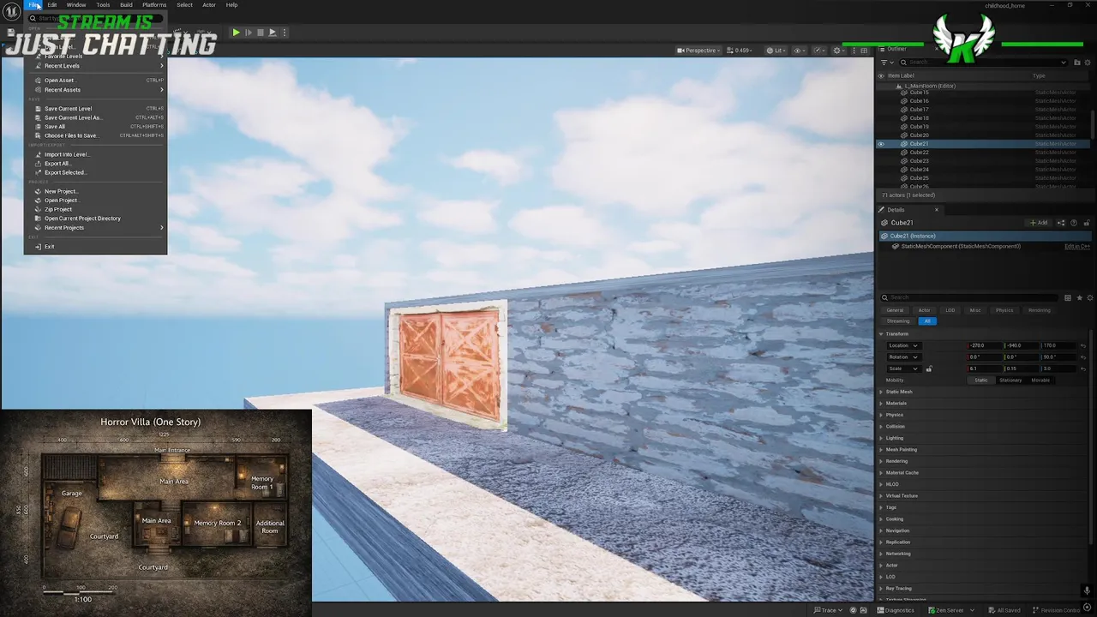Open the Trace dropdown in status bar
Screen dimensions: 1097x617
828,610
